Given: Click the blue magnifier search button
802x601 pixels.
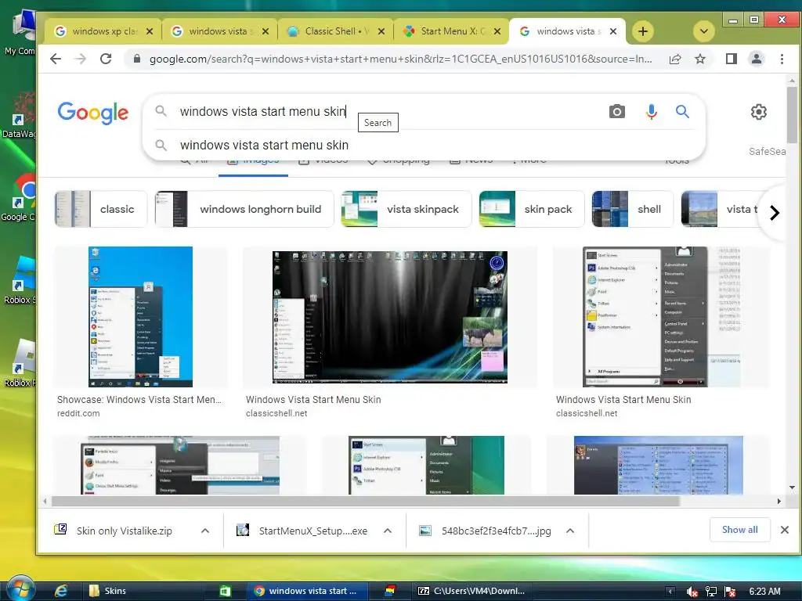Looking at the screenshot, I should [682, 111].
